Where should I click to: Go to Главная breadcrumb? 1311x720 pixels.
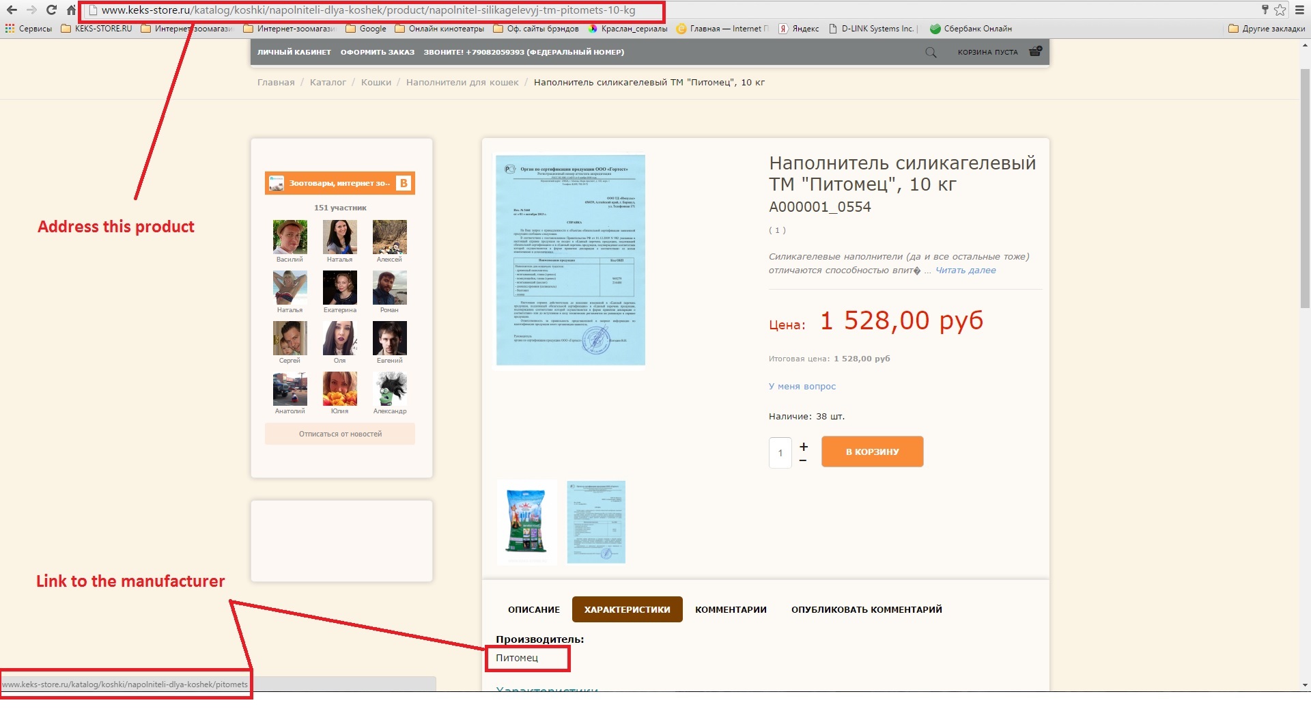click(x=276, y=83)
